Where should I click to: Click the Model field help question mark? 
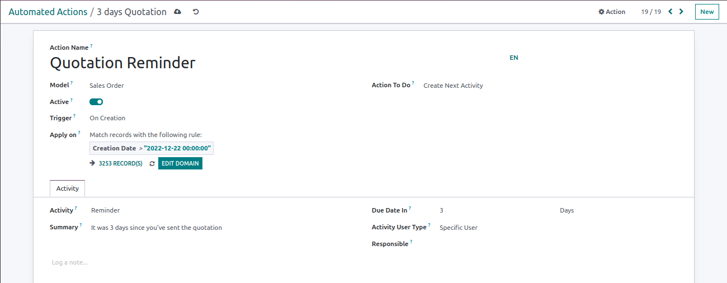72,83
